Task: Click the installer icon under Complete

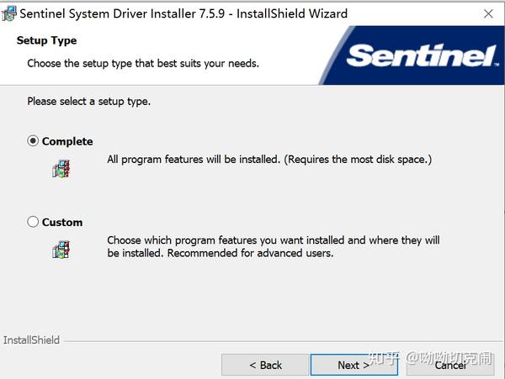Action: (61, 169)
